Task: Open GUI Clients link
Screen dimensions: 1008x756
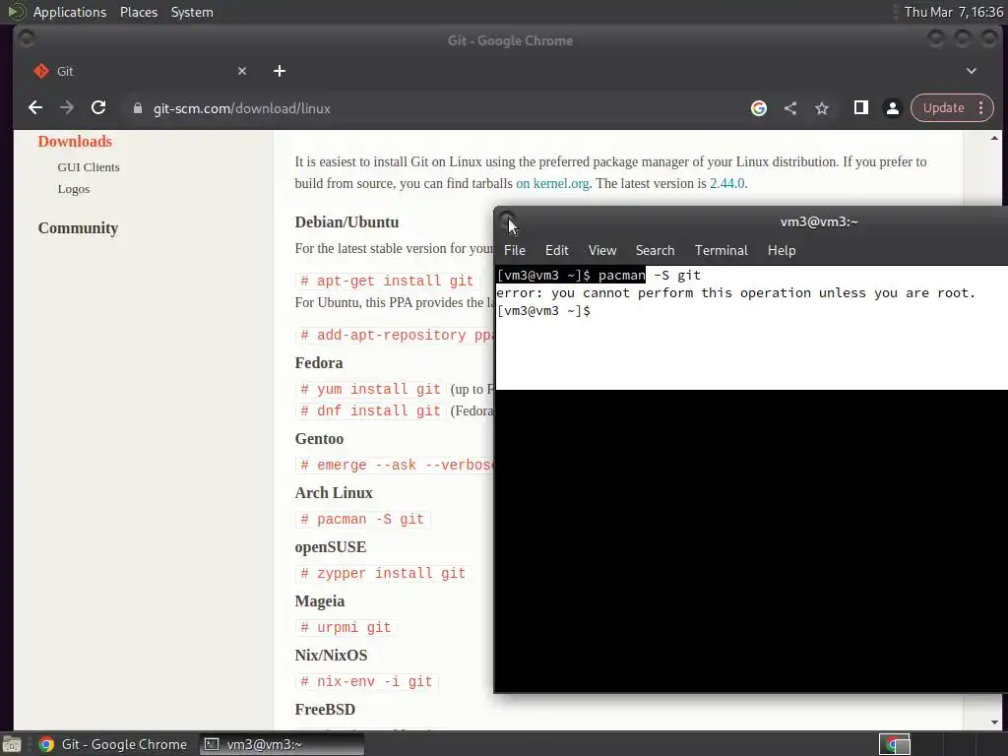Action: click(89, 167)
